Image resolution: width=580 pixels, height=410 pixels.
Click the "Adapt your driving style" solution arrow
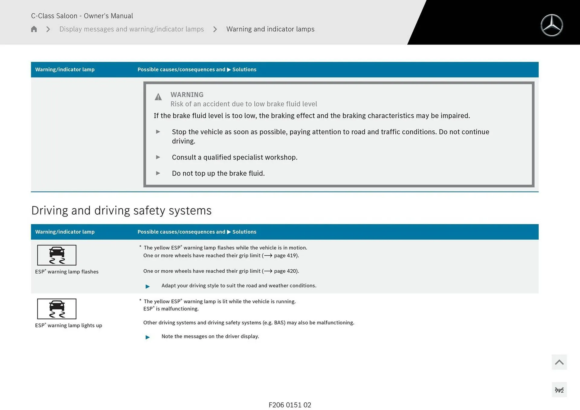click(147, 286)
